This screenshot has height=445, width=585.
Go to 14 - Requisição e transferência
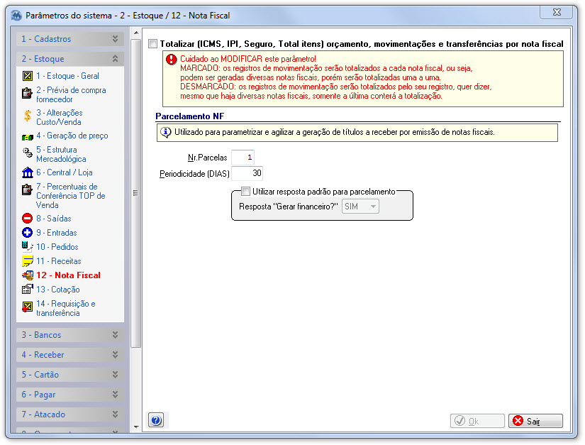66,308
